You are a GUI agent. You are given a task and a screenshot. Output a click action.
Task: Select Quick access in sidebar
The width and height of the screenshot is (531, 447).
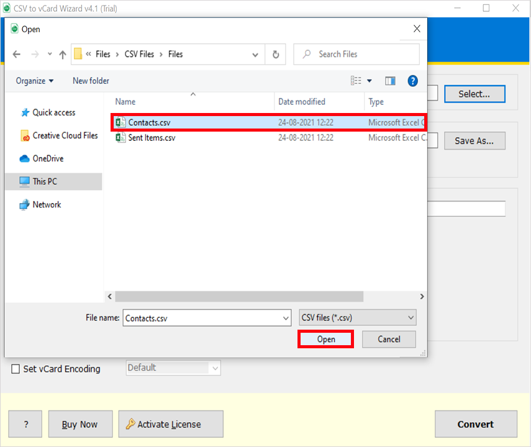(54, 113)
